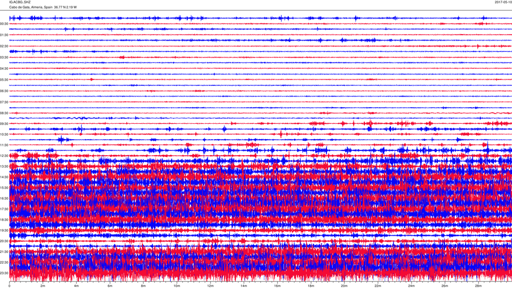Image resolution: width=512 pixels, height=288 pixels.
Task: Click the 02:30 time label
Action: (x=4, y=46)
